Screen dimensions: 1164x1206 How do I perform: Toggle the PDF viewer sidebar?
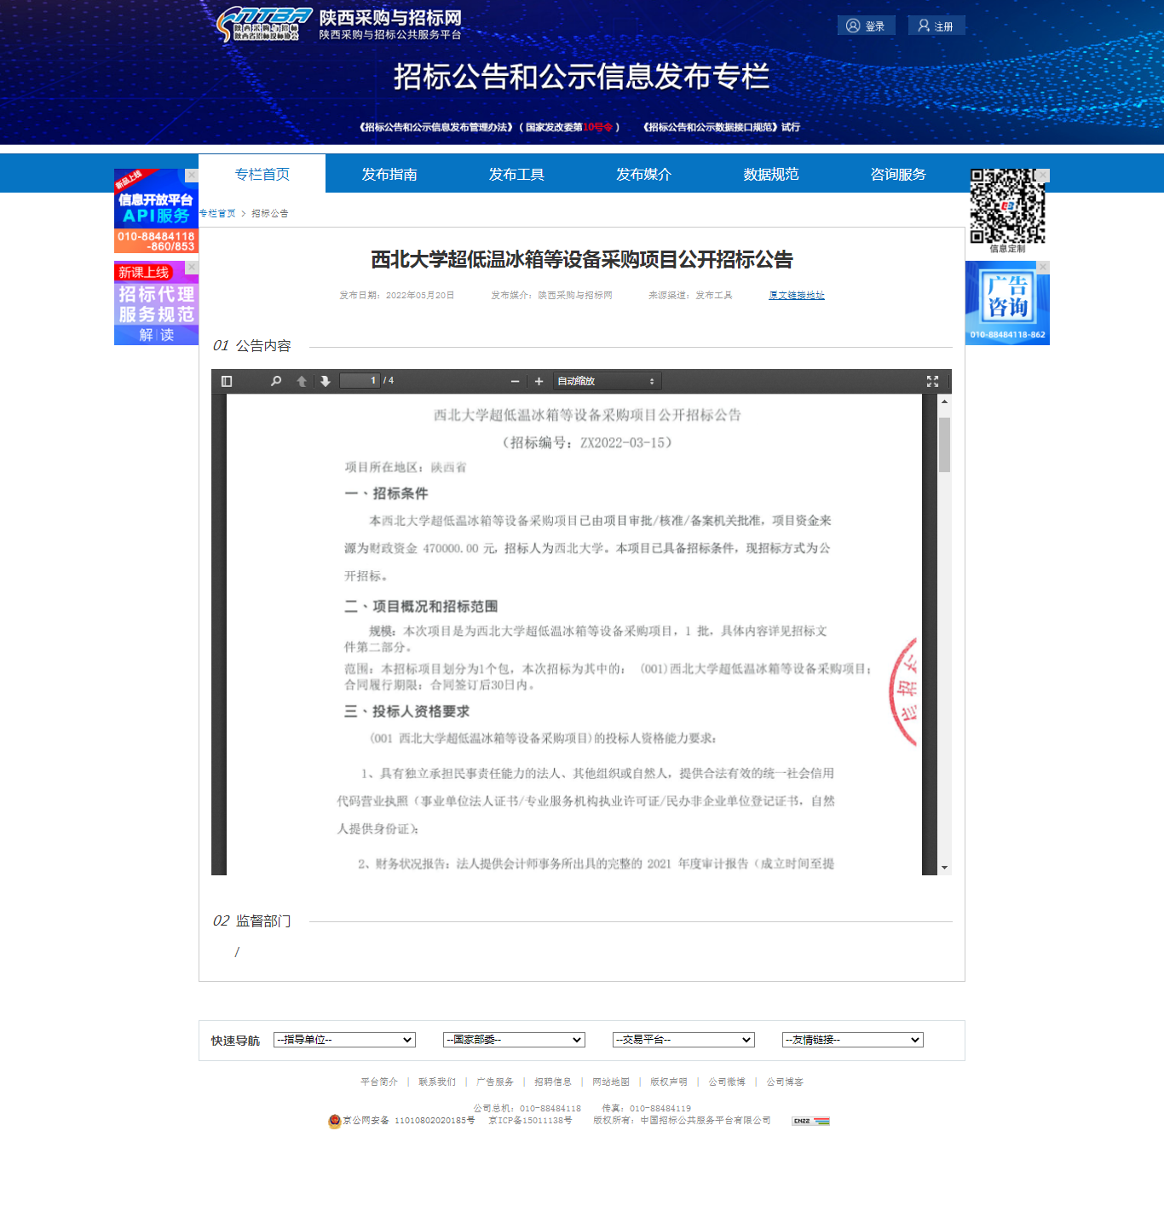coord(227,381)
